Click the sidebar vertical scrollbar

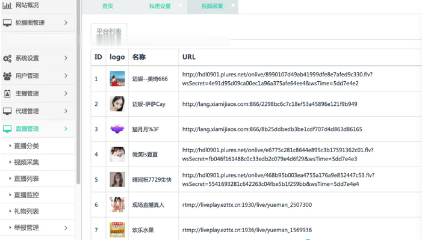(x=78, y=91)
